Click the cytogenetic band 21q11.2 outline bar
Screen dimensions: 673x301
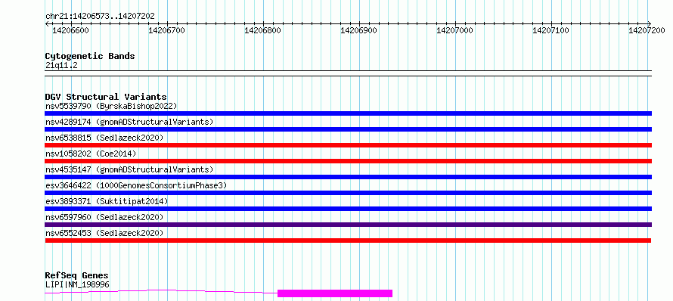349,73
